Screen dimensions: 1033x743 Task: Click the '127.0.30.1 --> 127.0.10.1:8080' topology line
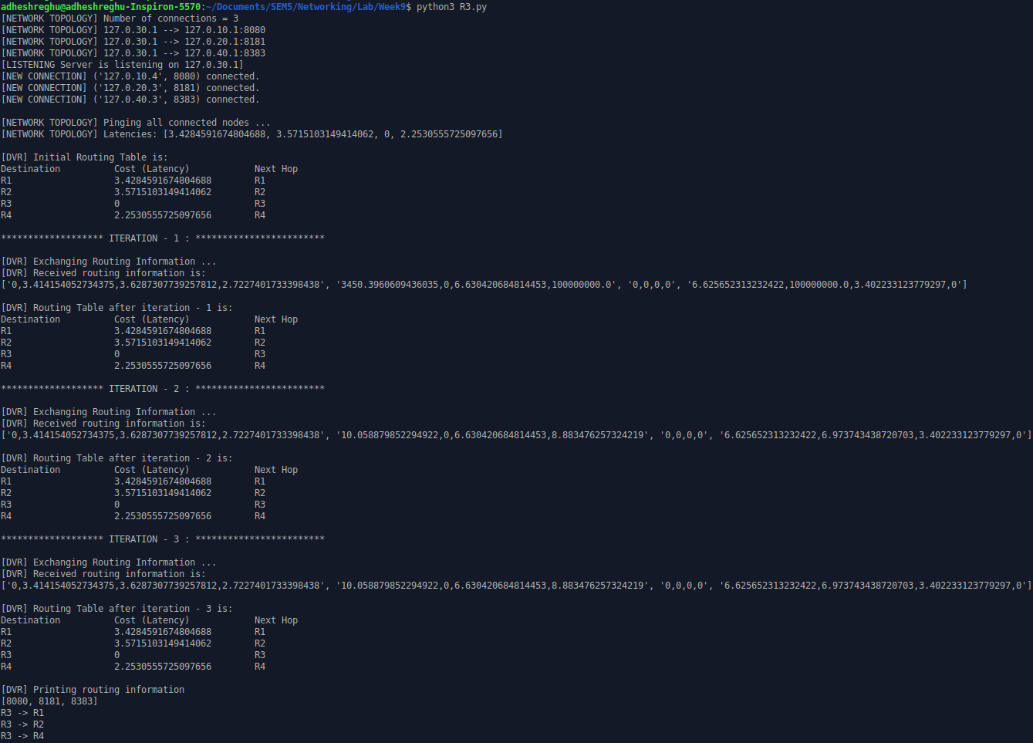click(x=133, y=30)
